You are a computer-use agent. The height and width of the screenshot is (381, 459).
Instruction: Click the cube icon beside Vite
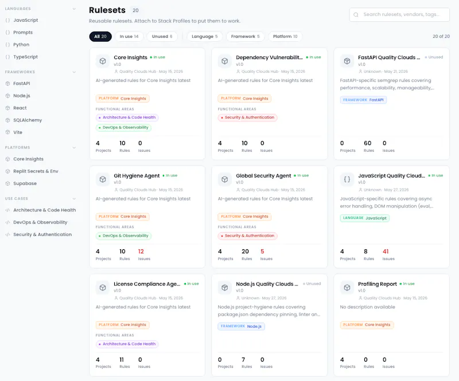tap(7, 132)
